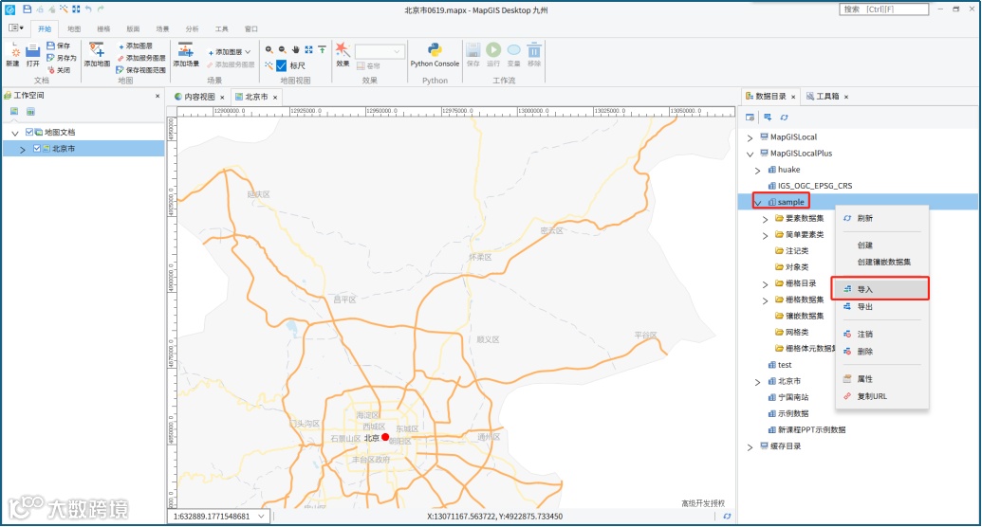Open the effects combo box dropdown
This screenshot has height=527, width=982.
point(397,51)
